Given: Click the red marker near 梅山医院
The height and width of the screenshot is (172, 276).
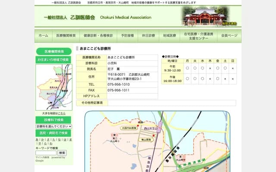Looking at the screenshot, I should click(154, 136).
